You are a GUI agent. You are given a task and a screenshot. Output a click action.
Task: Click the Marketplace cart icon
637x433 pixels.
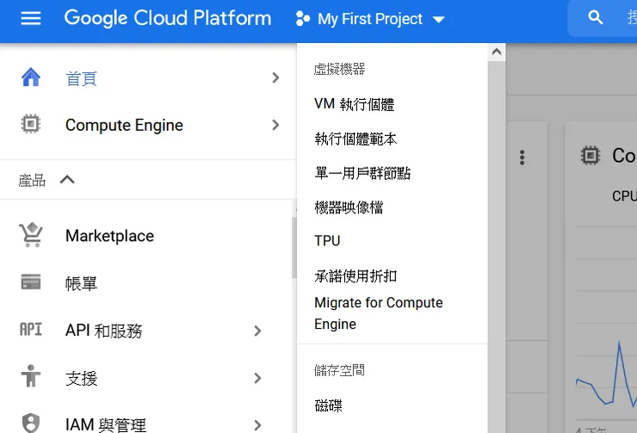[x=31, y=235]
